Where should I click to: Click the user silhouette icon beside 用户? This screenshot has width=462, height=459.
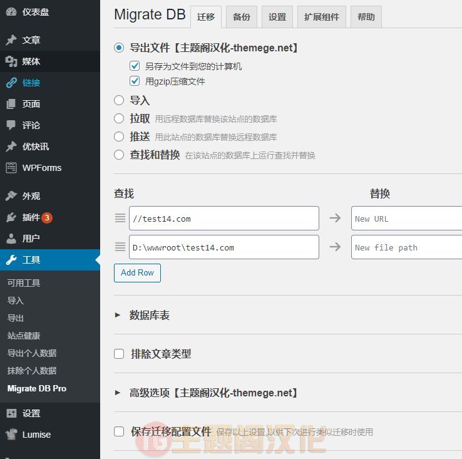pyautogui.click(x=11, y=239)
